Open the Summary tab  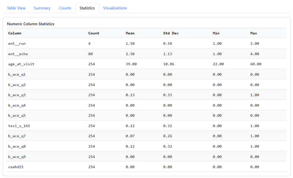[42, 8]
